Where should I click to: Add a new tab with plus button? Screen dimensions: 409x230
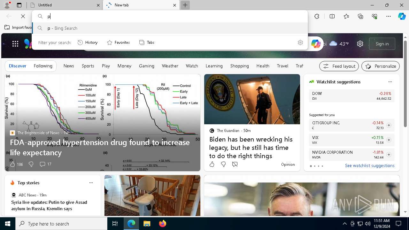pos(185,5)
